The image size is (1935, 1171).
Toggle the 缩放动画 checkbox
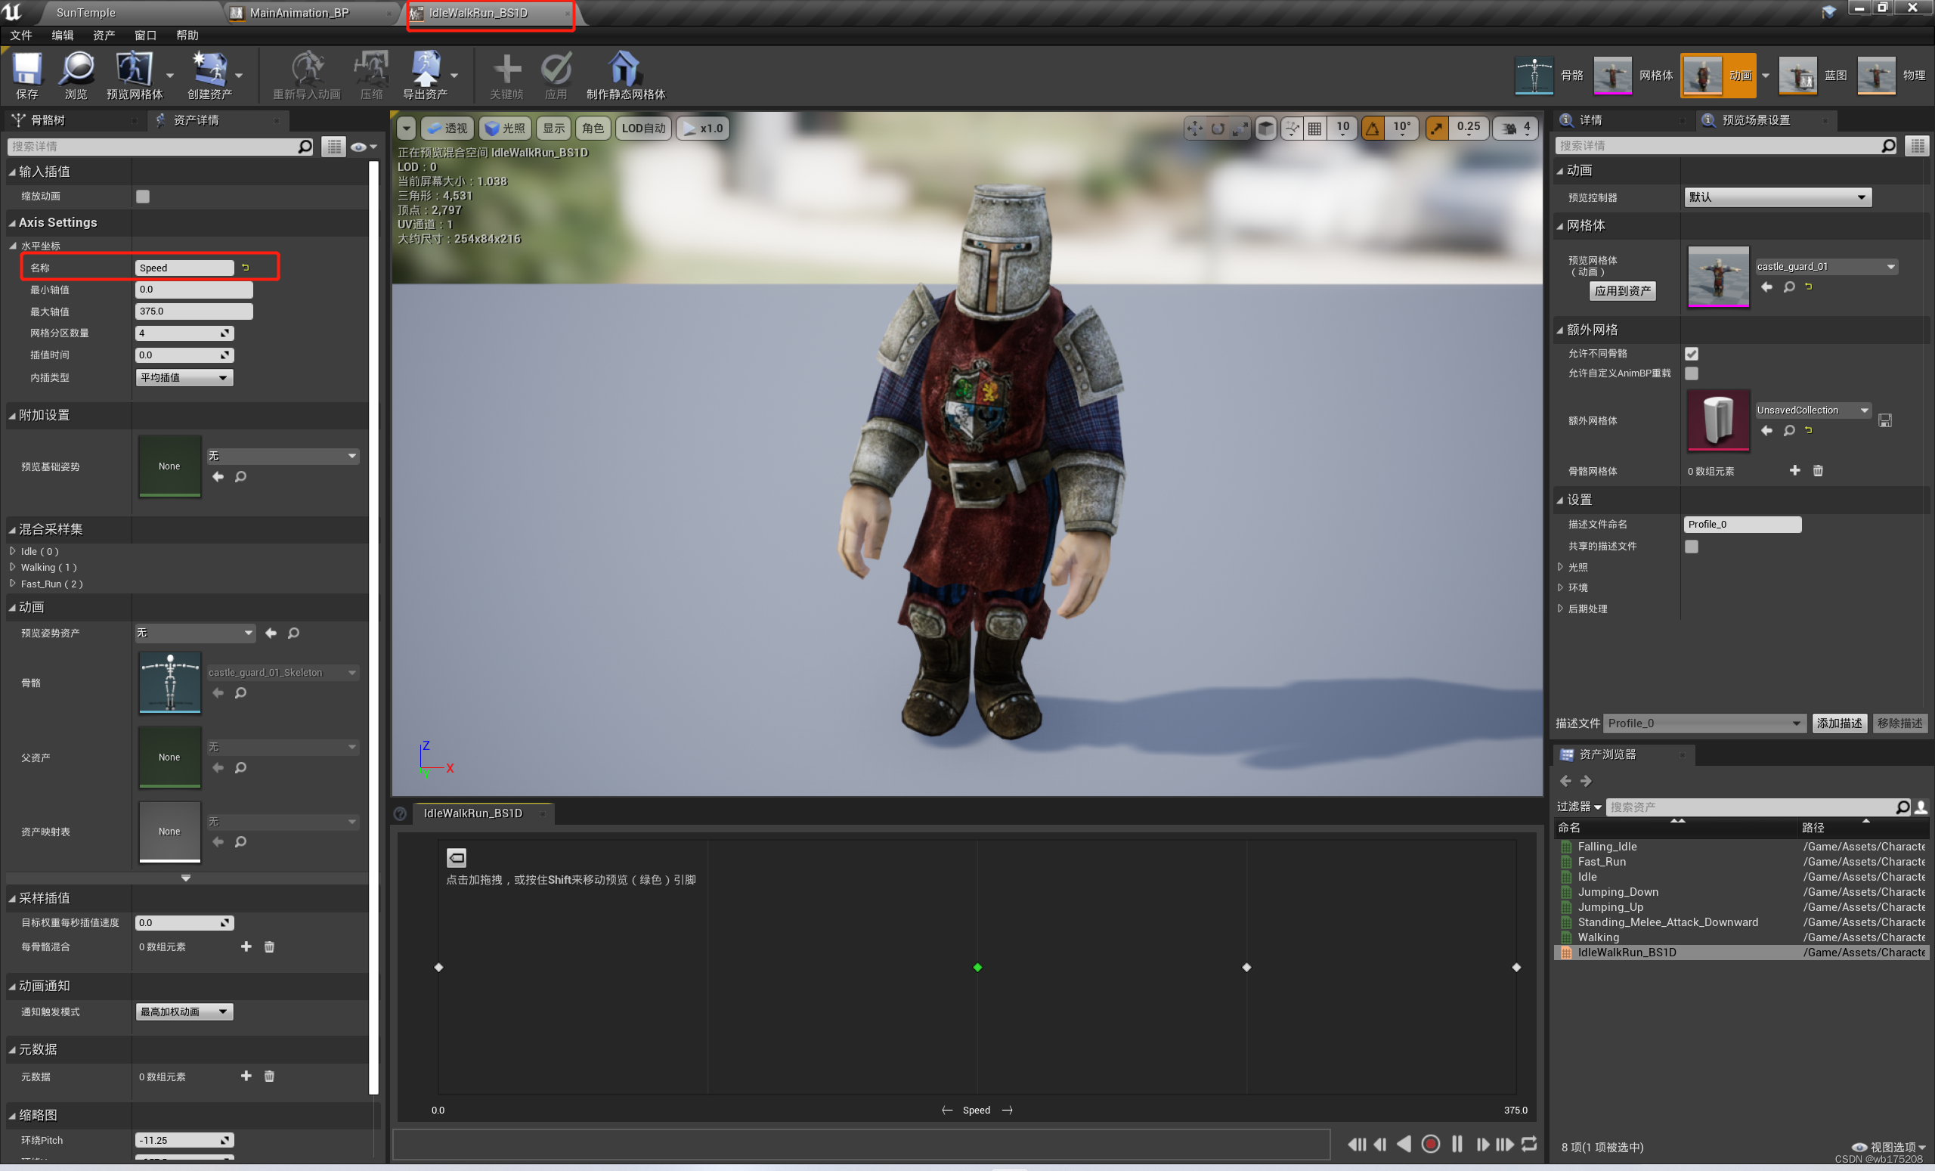(142, 197)
